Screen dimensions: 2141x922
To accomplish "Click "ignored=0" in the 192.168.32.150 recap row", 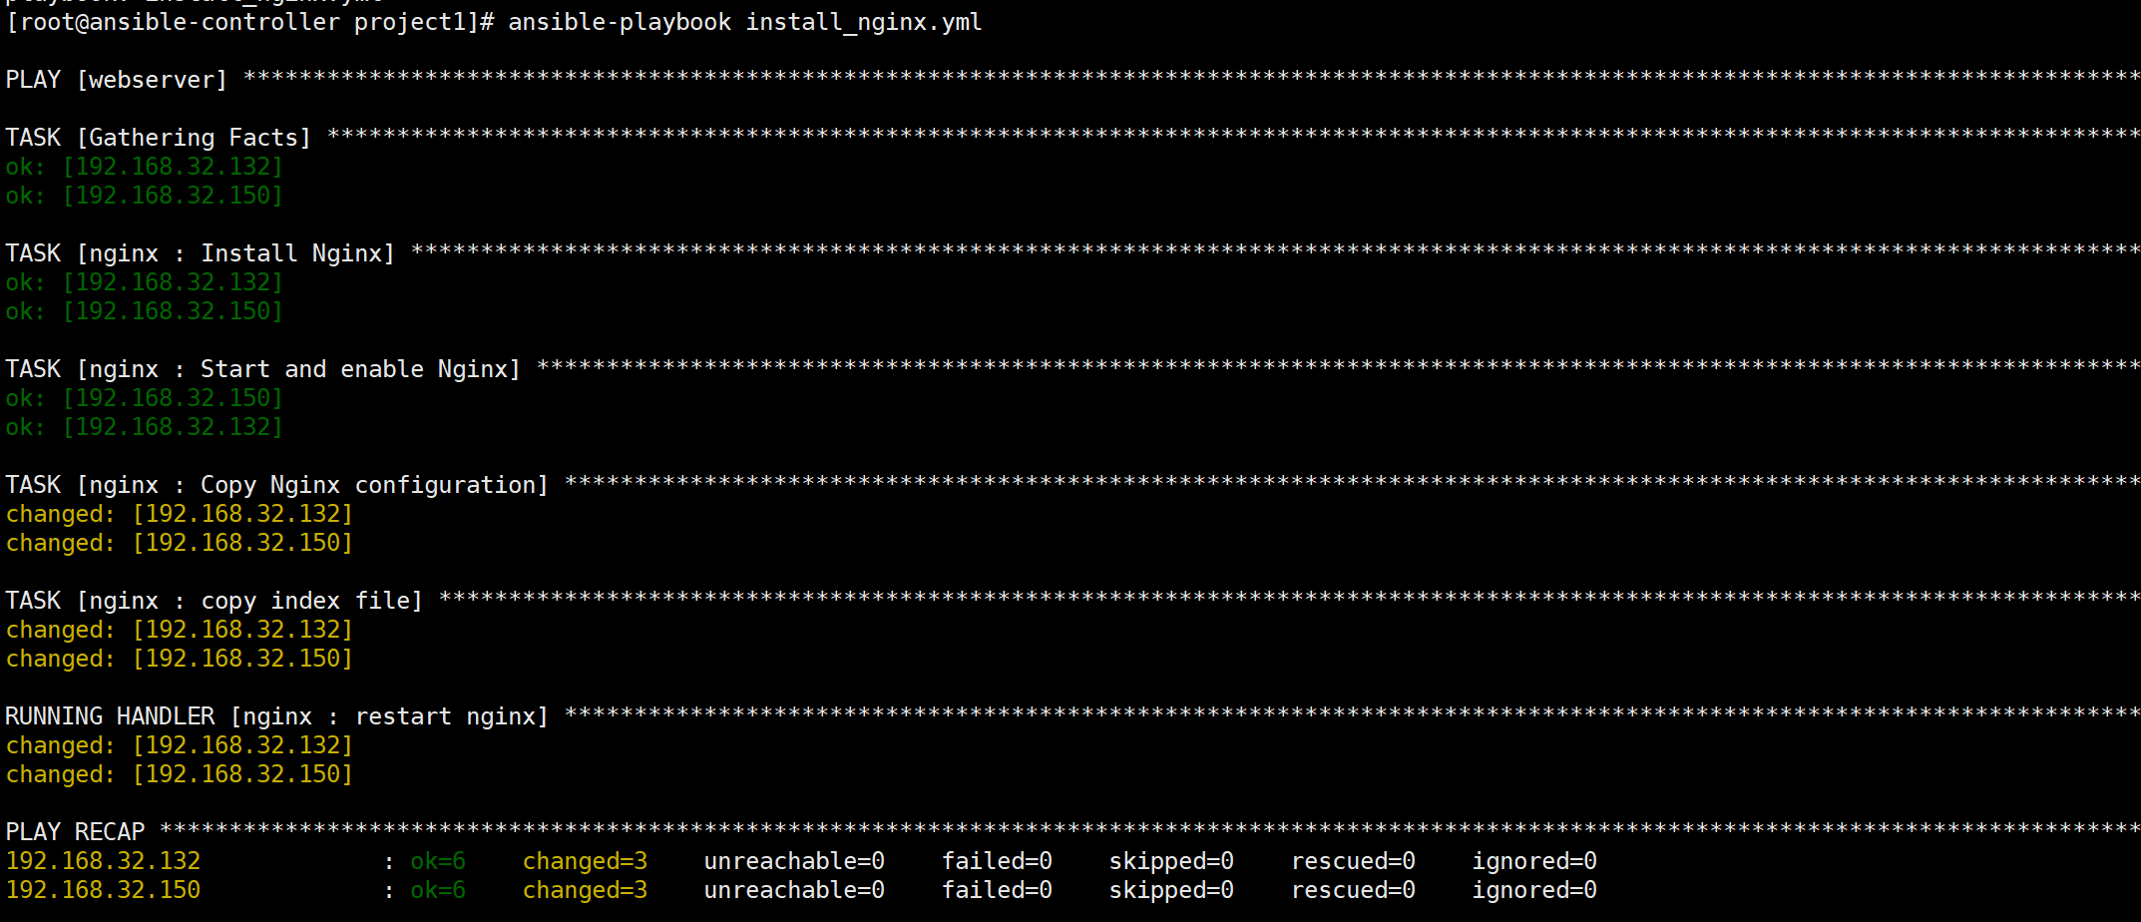I will pyautogui.click(x=1535, y=890).
